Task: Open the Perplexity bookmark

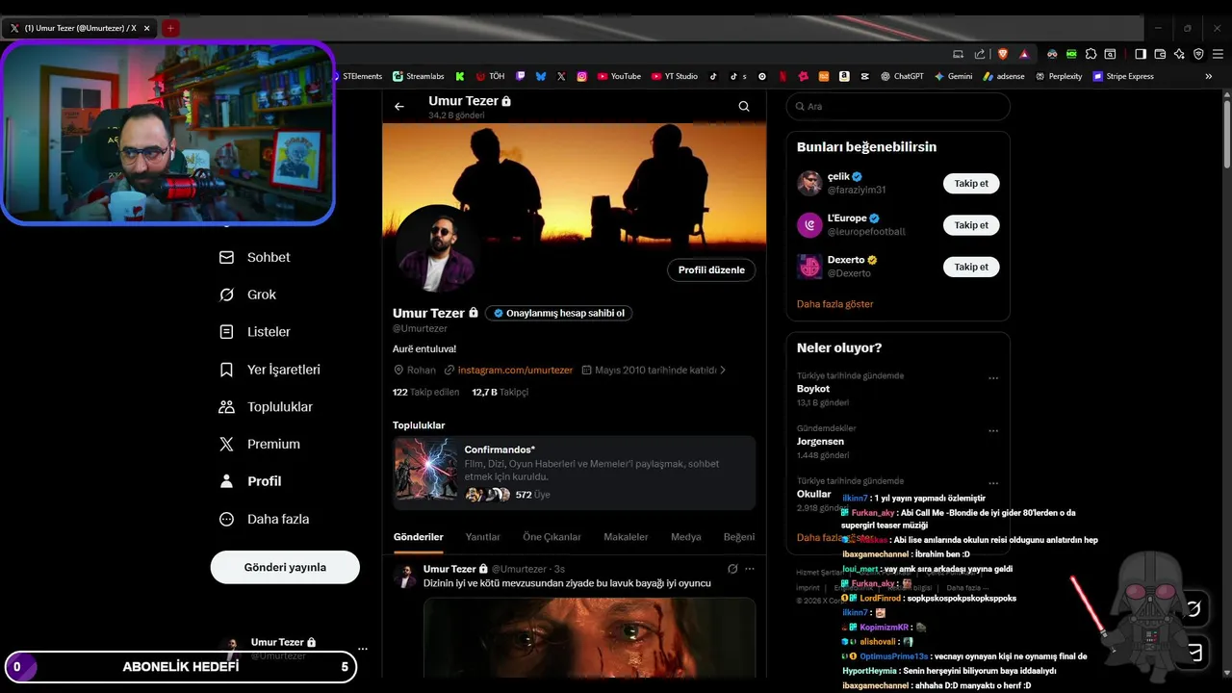Action: (1058, 76)
